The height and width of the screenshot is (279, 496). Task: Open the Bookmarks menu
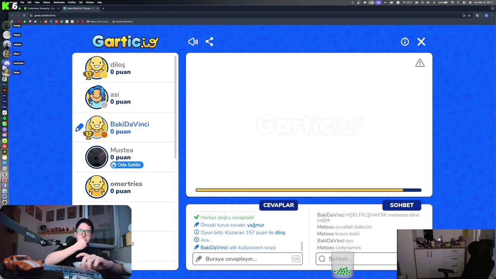tap(59, 2)
